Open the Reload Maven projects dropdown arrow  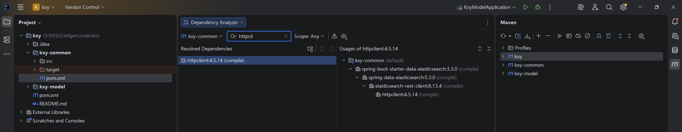[510, 36]
